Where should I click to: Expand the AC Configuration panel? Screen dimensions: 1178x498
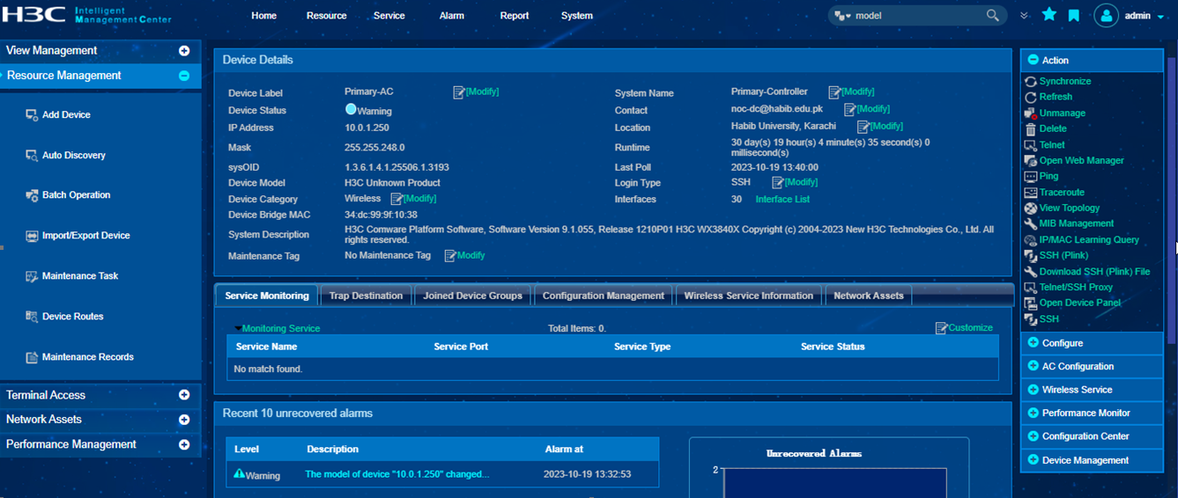1033,366
